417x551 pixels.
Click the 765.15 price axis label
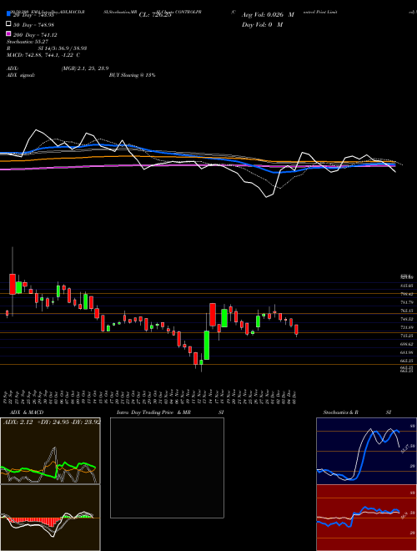coord(406,311)
